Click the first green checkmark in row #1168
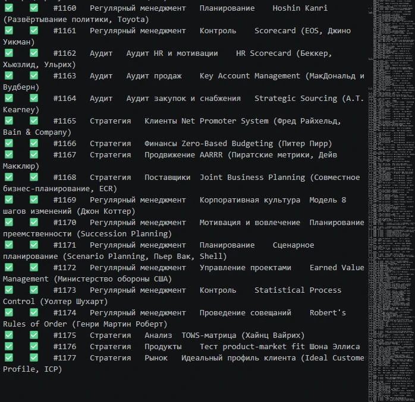The image size is (415, 402). pyautogui.click(x=9, y=177)
